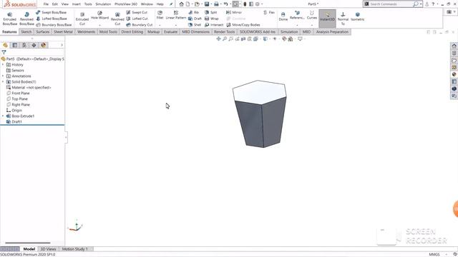Select the Split feature
Viewport: 458px width, 257px height.
(x=210, y=13)
